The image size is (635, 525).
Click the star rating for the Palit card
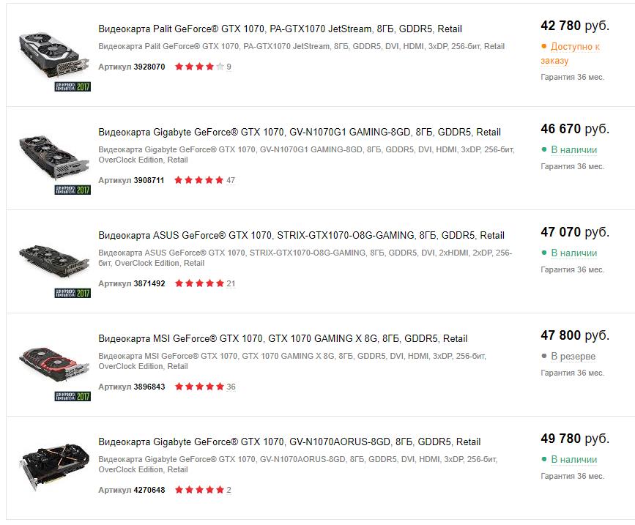point(199,67)
